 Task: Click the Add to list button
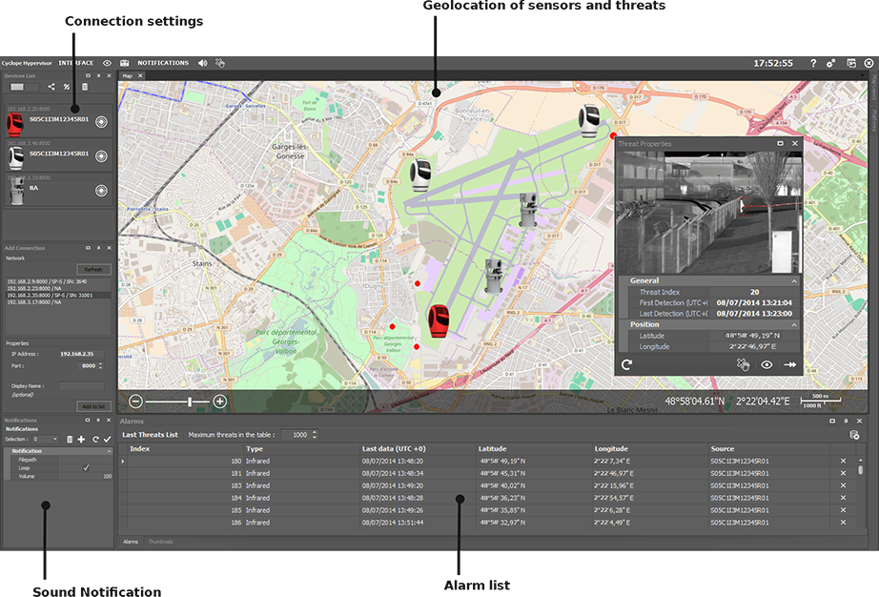click(x=92, y=405)
